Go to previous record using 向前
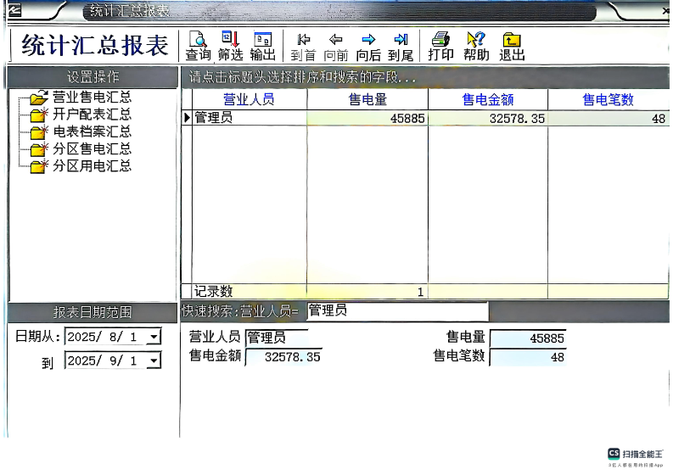 (x=336, y=45)
